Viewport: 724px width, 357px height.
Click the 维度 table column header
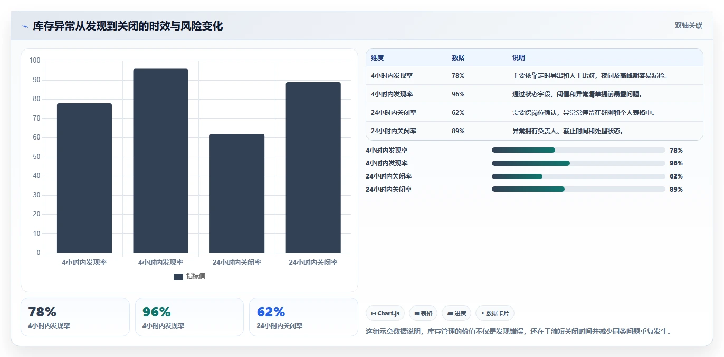(377, 58)
